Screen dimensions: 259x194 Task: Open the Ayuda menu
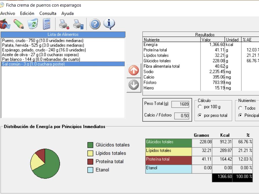(67, 13)
